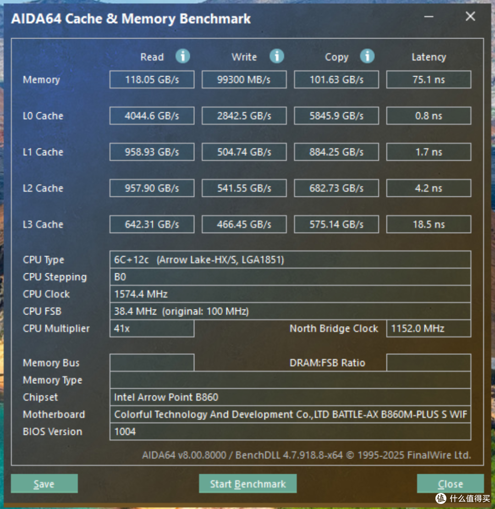
Task: Click Motherboard field Colorful BATTLE-AX B860M-PLUS
Action: (290, 414)
